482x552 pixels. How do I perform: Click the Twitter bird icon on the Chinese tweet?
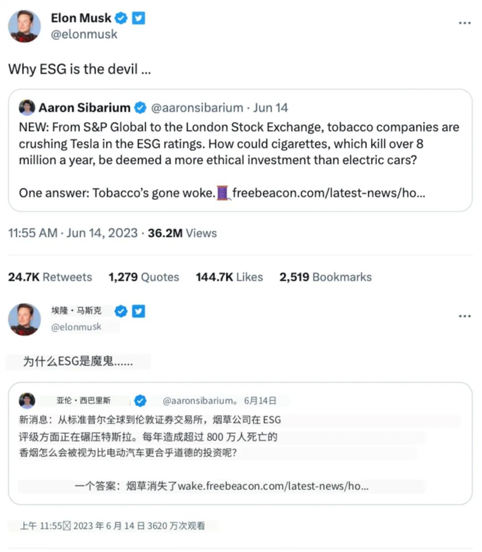tap(139, 311)
